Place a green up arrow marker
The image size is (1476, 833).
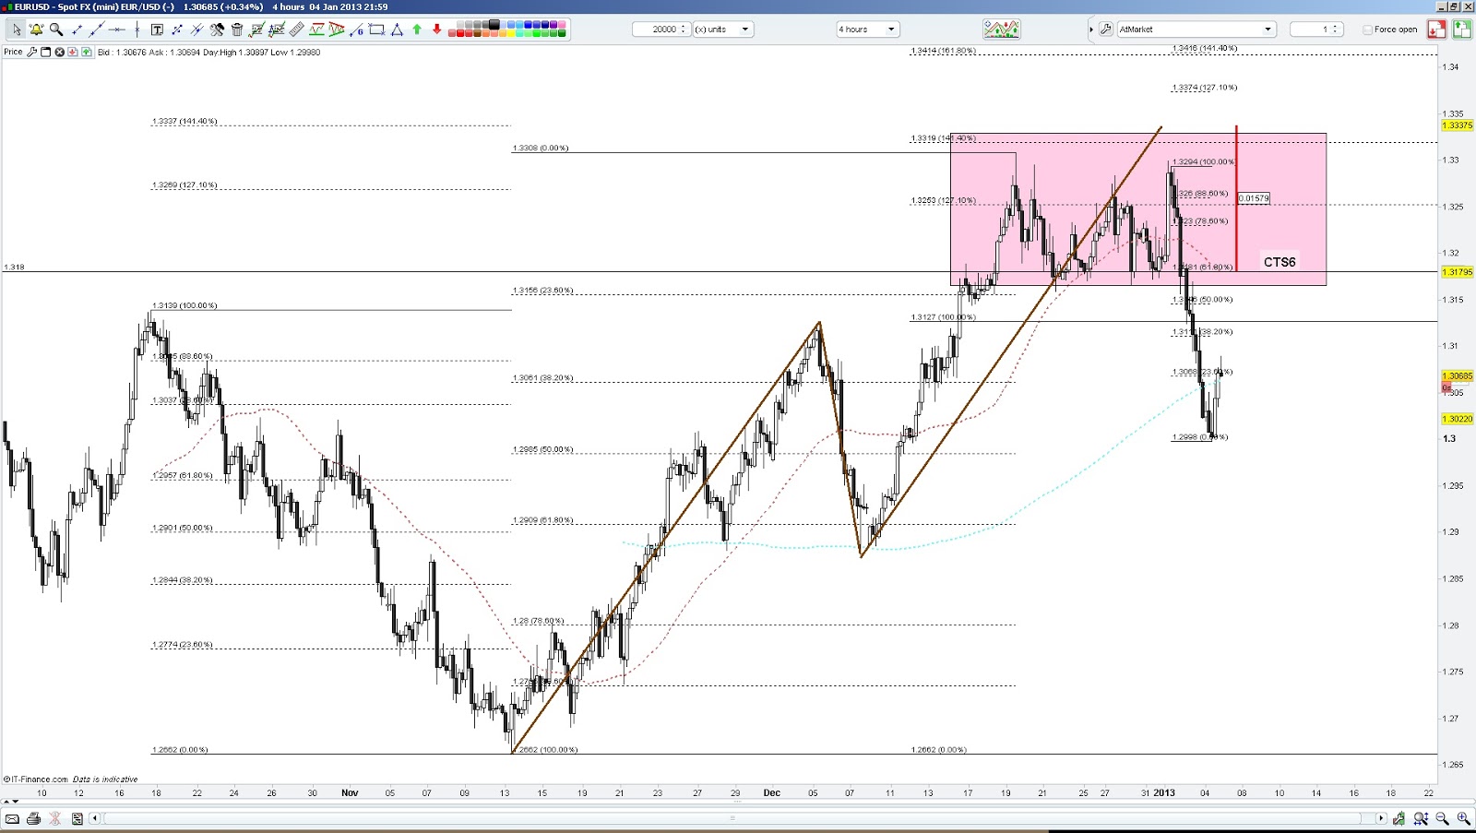[417, 30]
